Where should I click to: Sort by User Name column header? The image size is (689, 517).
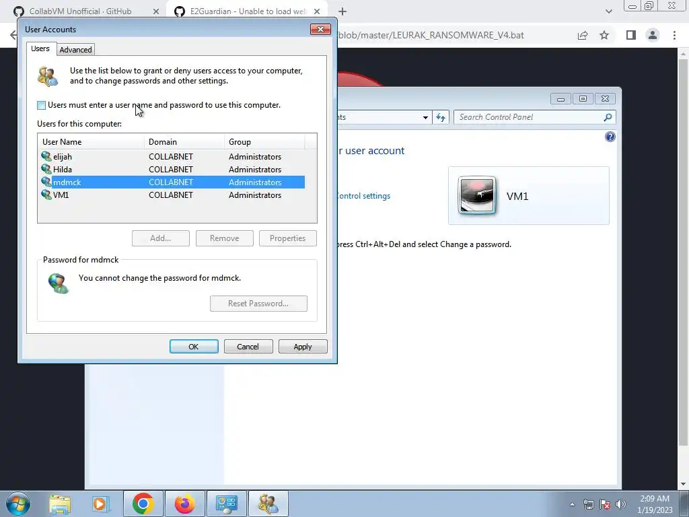click(91, 141)
